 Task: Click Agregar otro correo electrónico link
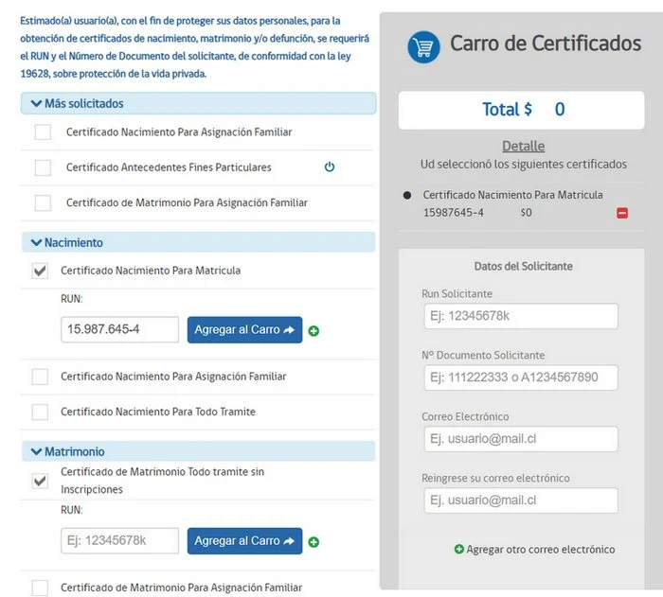tap(540, 549)
